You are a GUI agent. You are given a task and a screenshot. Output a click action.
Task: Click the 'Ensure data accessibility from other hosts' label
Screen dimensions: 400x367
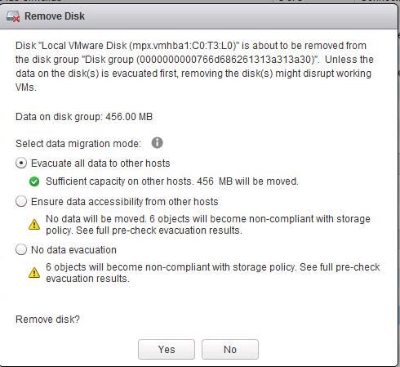coord(125,202)
